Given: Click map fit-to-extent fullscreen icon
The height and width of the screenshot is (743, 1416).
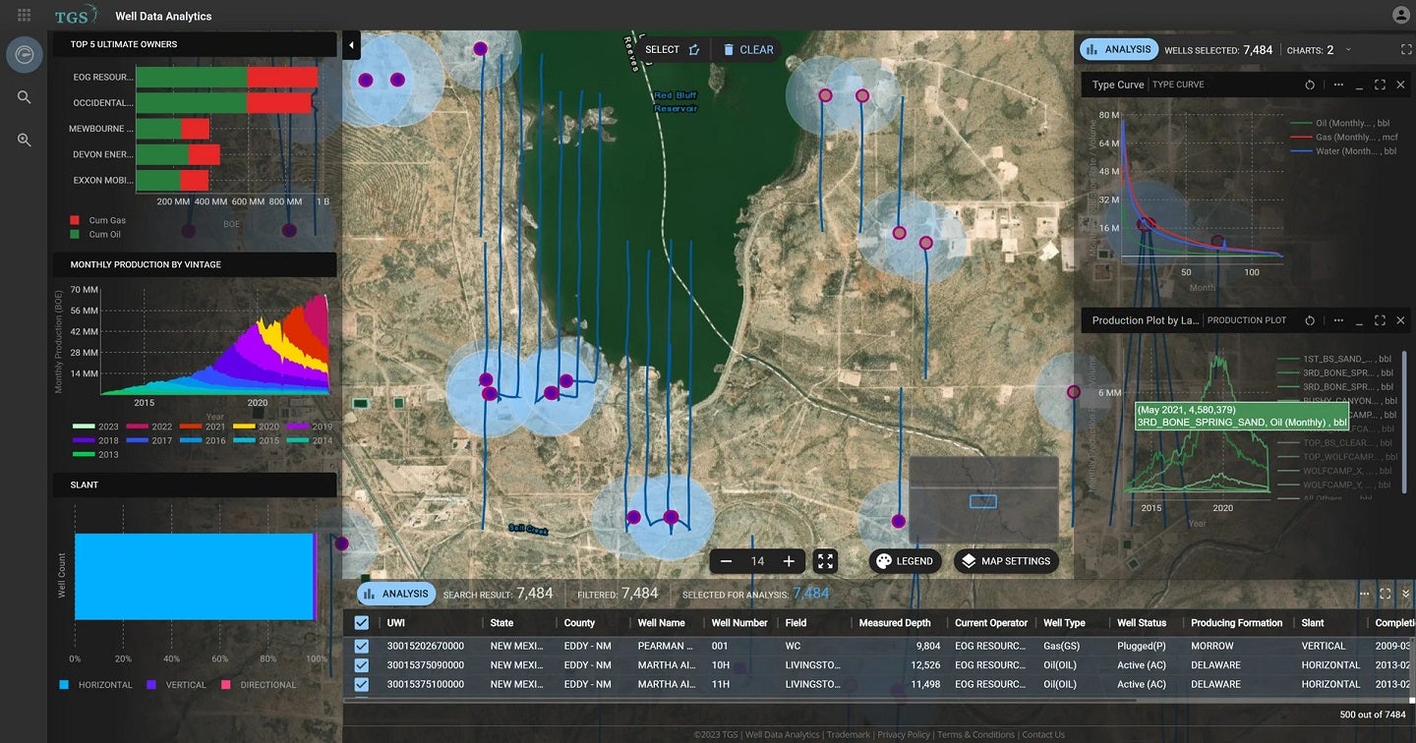Looking at the screenshot, I should (x=825, y=561).
